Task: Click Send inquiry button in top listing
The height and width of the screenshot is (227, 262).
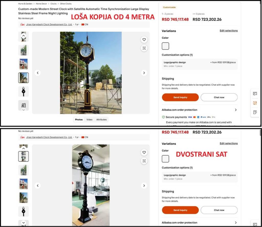Action: point(180,97)
